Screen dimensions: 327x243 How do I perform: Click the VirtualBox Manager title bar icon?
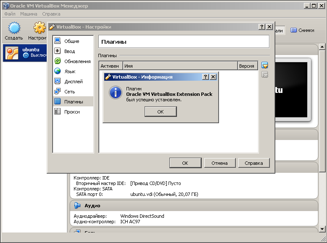coord(6,5)
